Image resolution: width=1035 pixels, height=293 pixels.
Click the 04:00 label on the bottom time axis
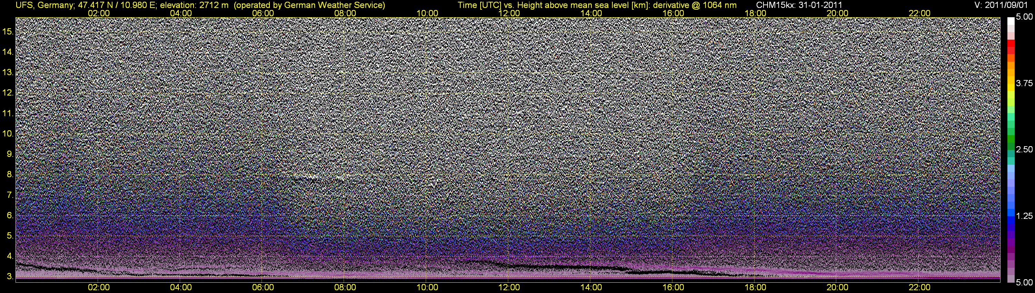click(x=181, y=287)
